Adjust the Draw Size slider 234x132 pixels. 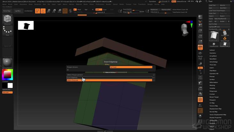[133, 12]
